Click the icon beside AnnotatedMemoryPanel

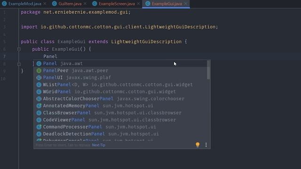pyautogui.click(x=39, y=106)
